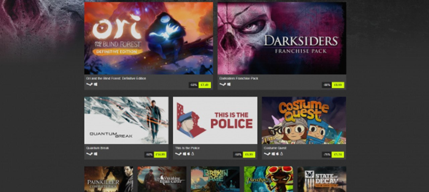Click the Steam Play icon under Quantum Break
This screenshot has height=192, width=429.
pyautogui.click(x=89, y=154)
